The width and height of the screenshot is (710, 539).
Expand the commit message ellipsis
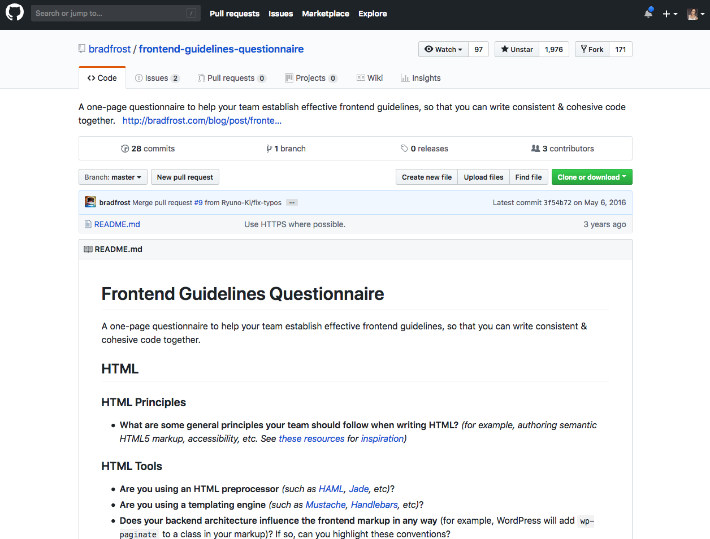pos(292,202)
